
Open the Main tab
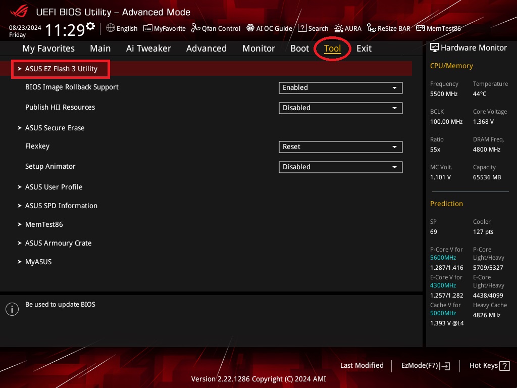click(x=100, y=48)
